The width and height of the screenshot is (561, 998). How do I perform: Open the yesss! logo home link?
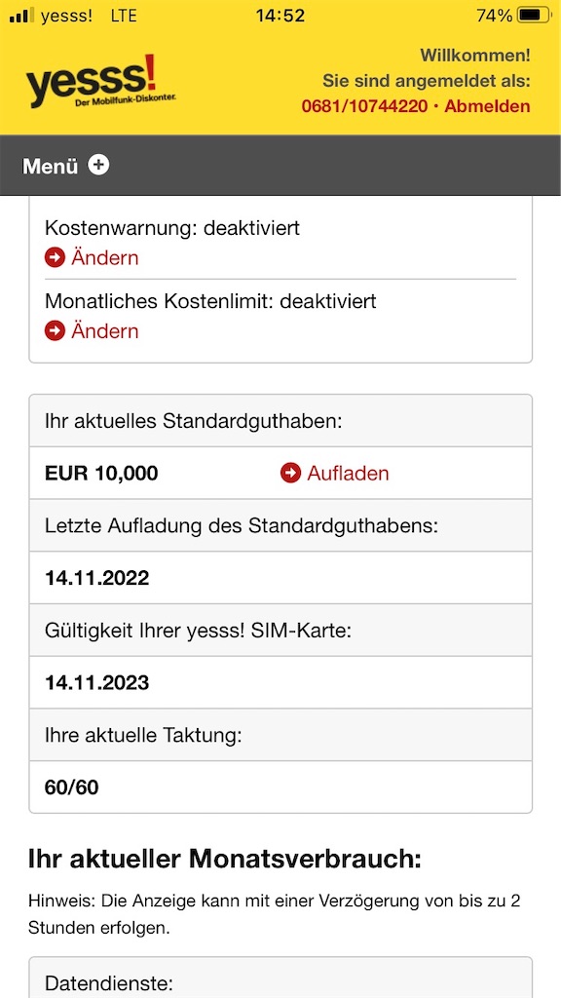tap(101, 81)
